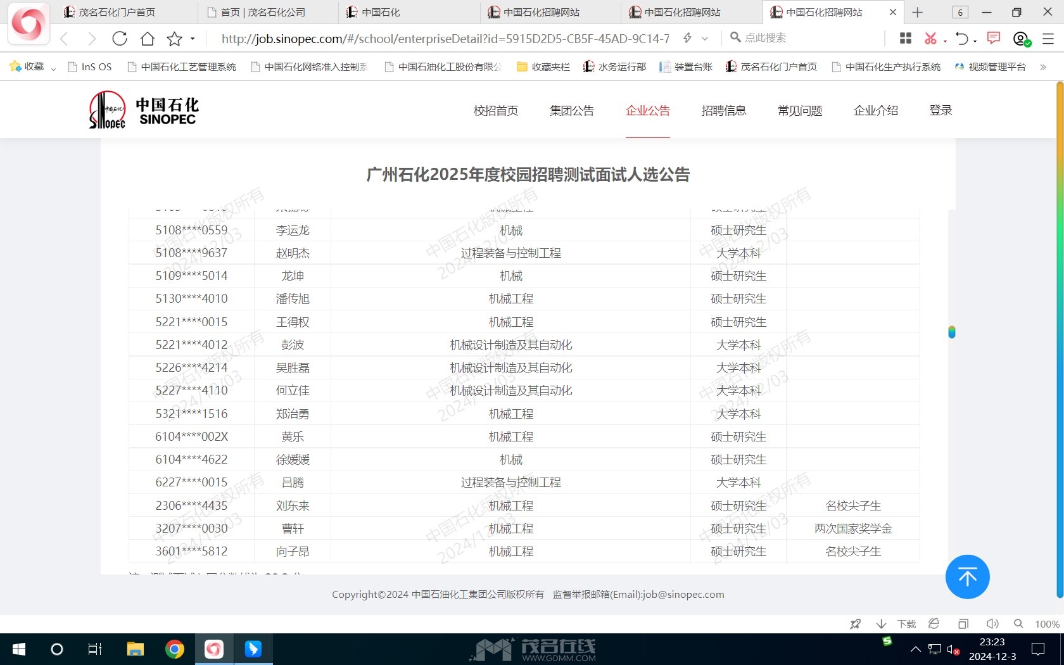Click the blue scroll-to-top arrow button
Image resolution: width=1064 pixels, height=665 pixels.
967,576
